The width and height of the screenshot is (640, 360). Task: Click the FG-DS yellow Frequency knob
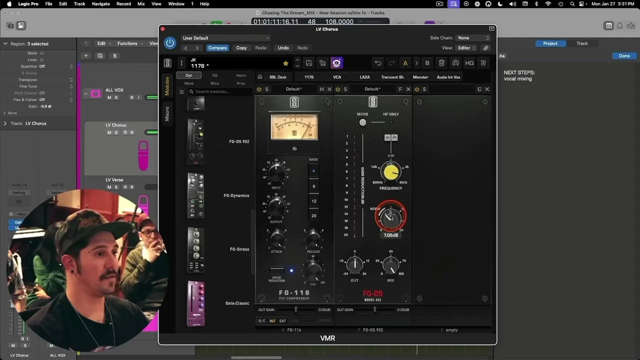390,171
